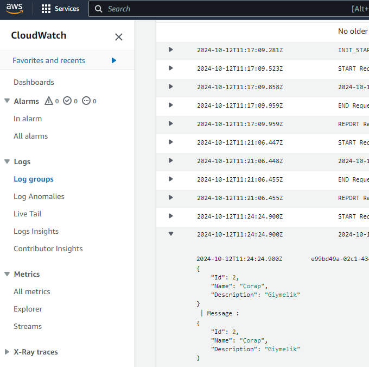
Task: Go to Logs Insights
Action: point(36,231)
